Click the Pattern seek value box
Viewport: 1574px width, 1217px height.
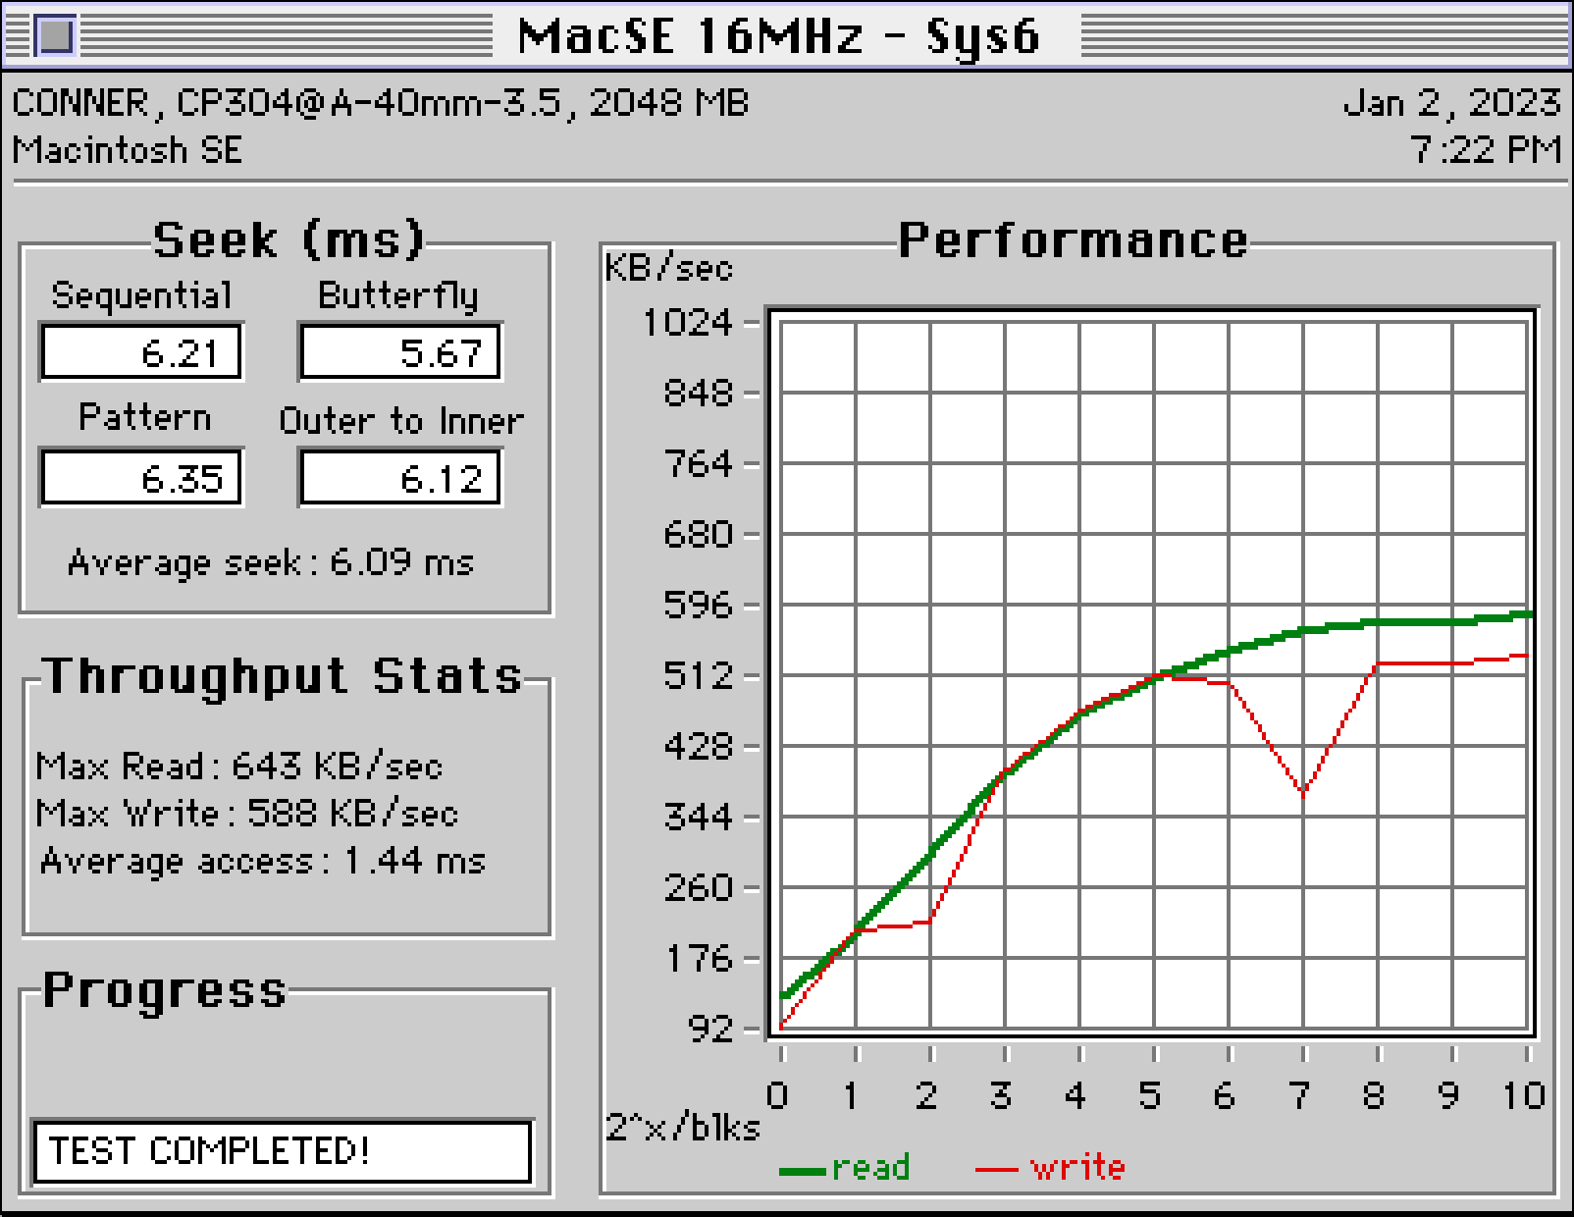[141, 478]
